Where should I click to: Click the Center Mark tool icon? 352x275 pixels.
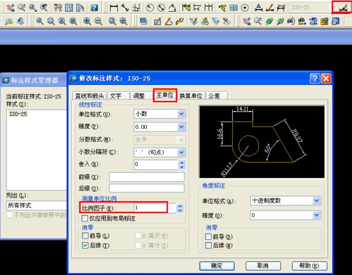tap(244, 8)
